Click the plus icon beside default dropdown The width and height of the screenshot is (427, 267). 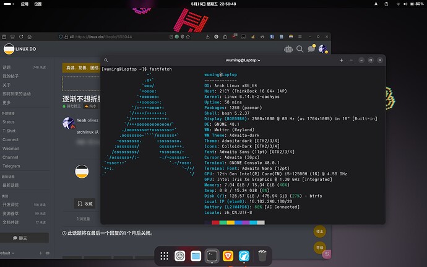pyautogui.click(x=41, y=253)
